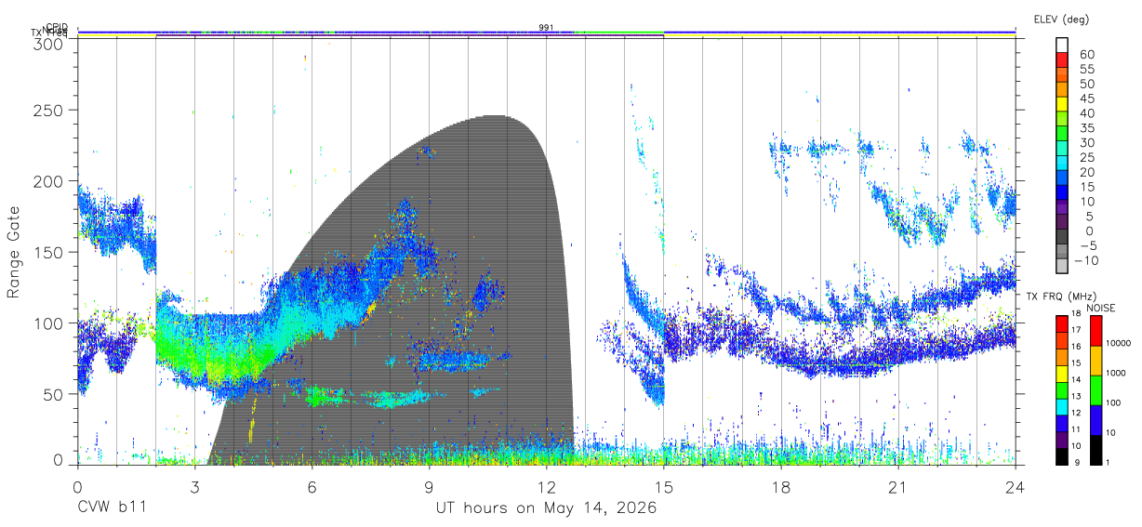1142x527 pixels.
Task: Click the orange NOISE swatch above 1000
Action: 1095,360
